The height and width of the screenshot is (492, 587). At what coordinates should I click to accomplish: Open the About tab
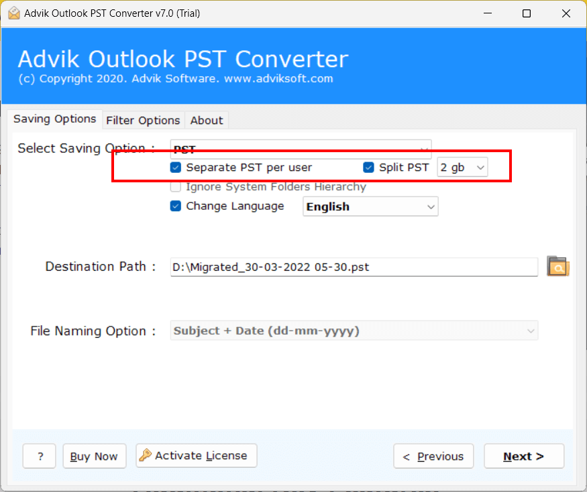click(x=207, y=121)
